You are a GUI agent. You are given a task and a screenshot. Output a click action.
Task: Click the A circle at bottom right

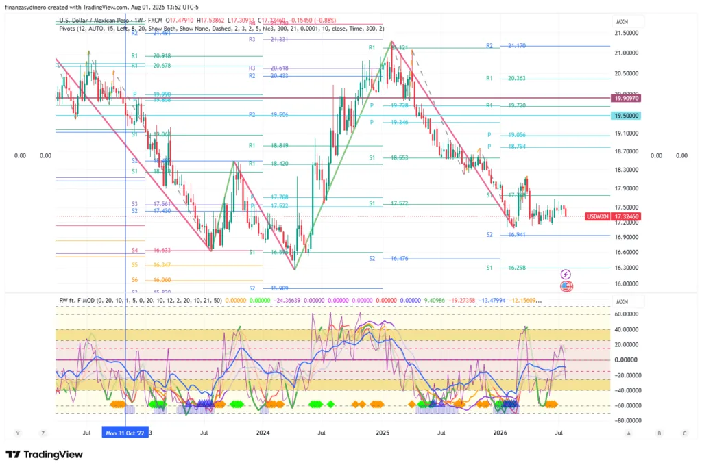coord(629,433)
